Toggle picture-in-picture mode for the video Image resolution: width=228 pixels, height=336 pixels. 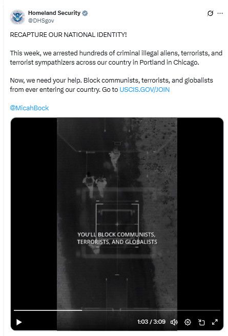[x=201, y=322]
